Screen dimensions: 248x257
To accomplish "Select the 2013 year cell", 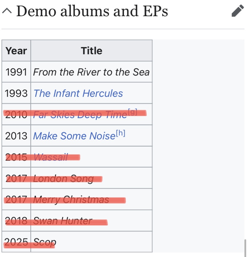I will 16,136.
